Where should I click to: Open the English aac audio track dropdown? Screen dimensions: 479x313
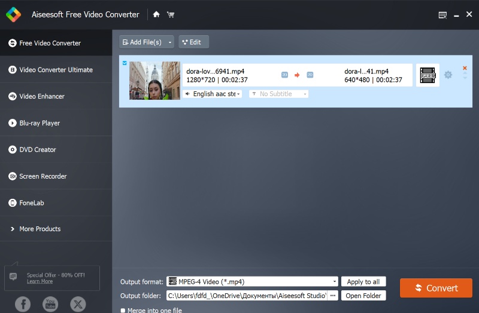[213, 94]
